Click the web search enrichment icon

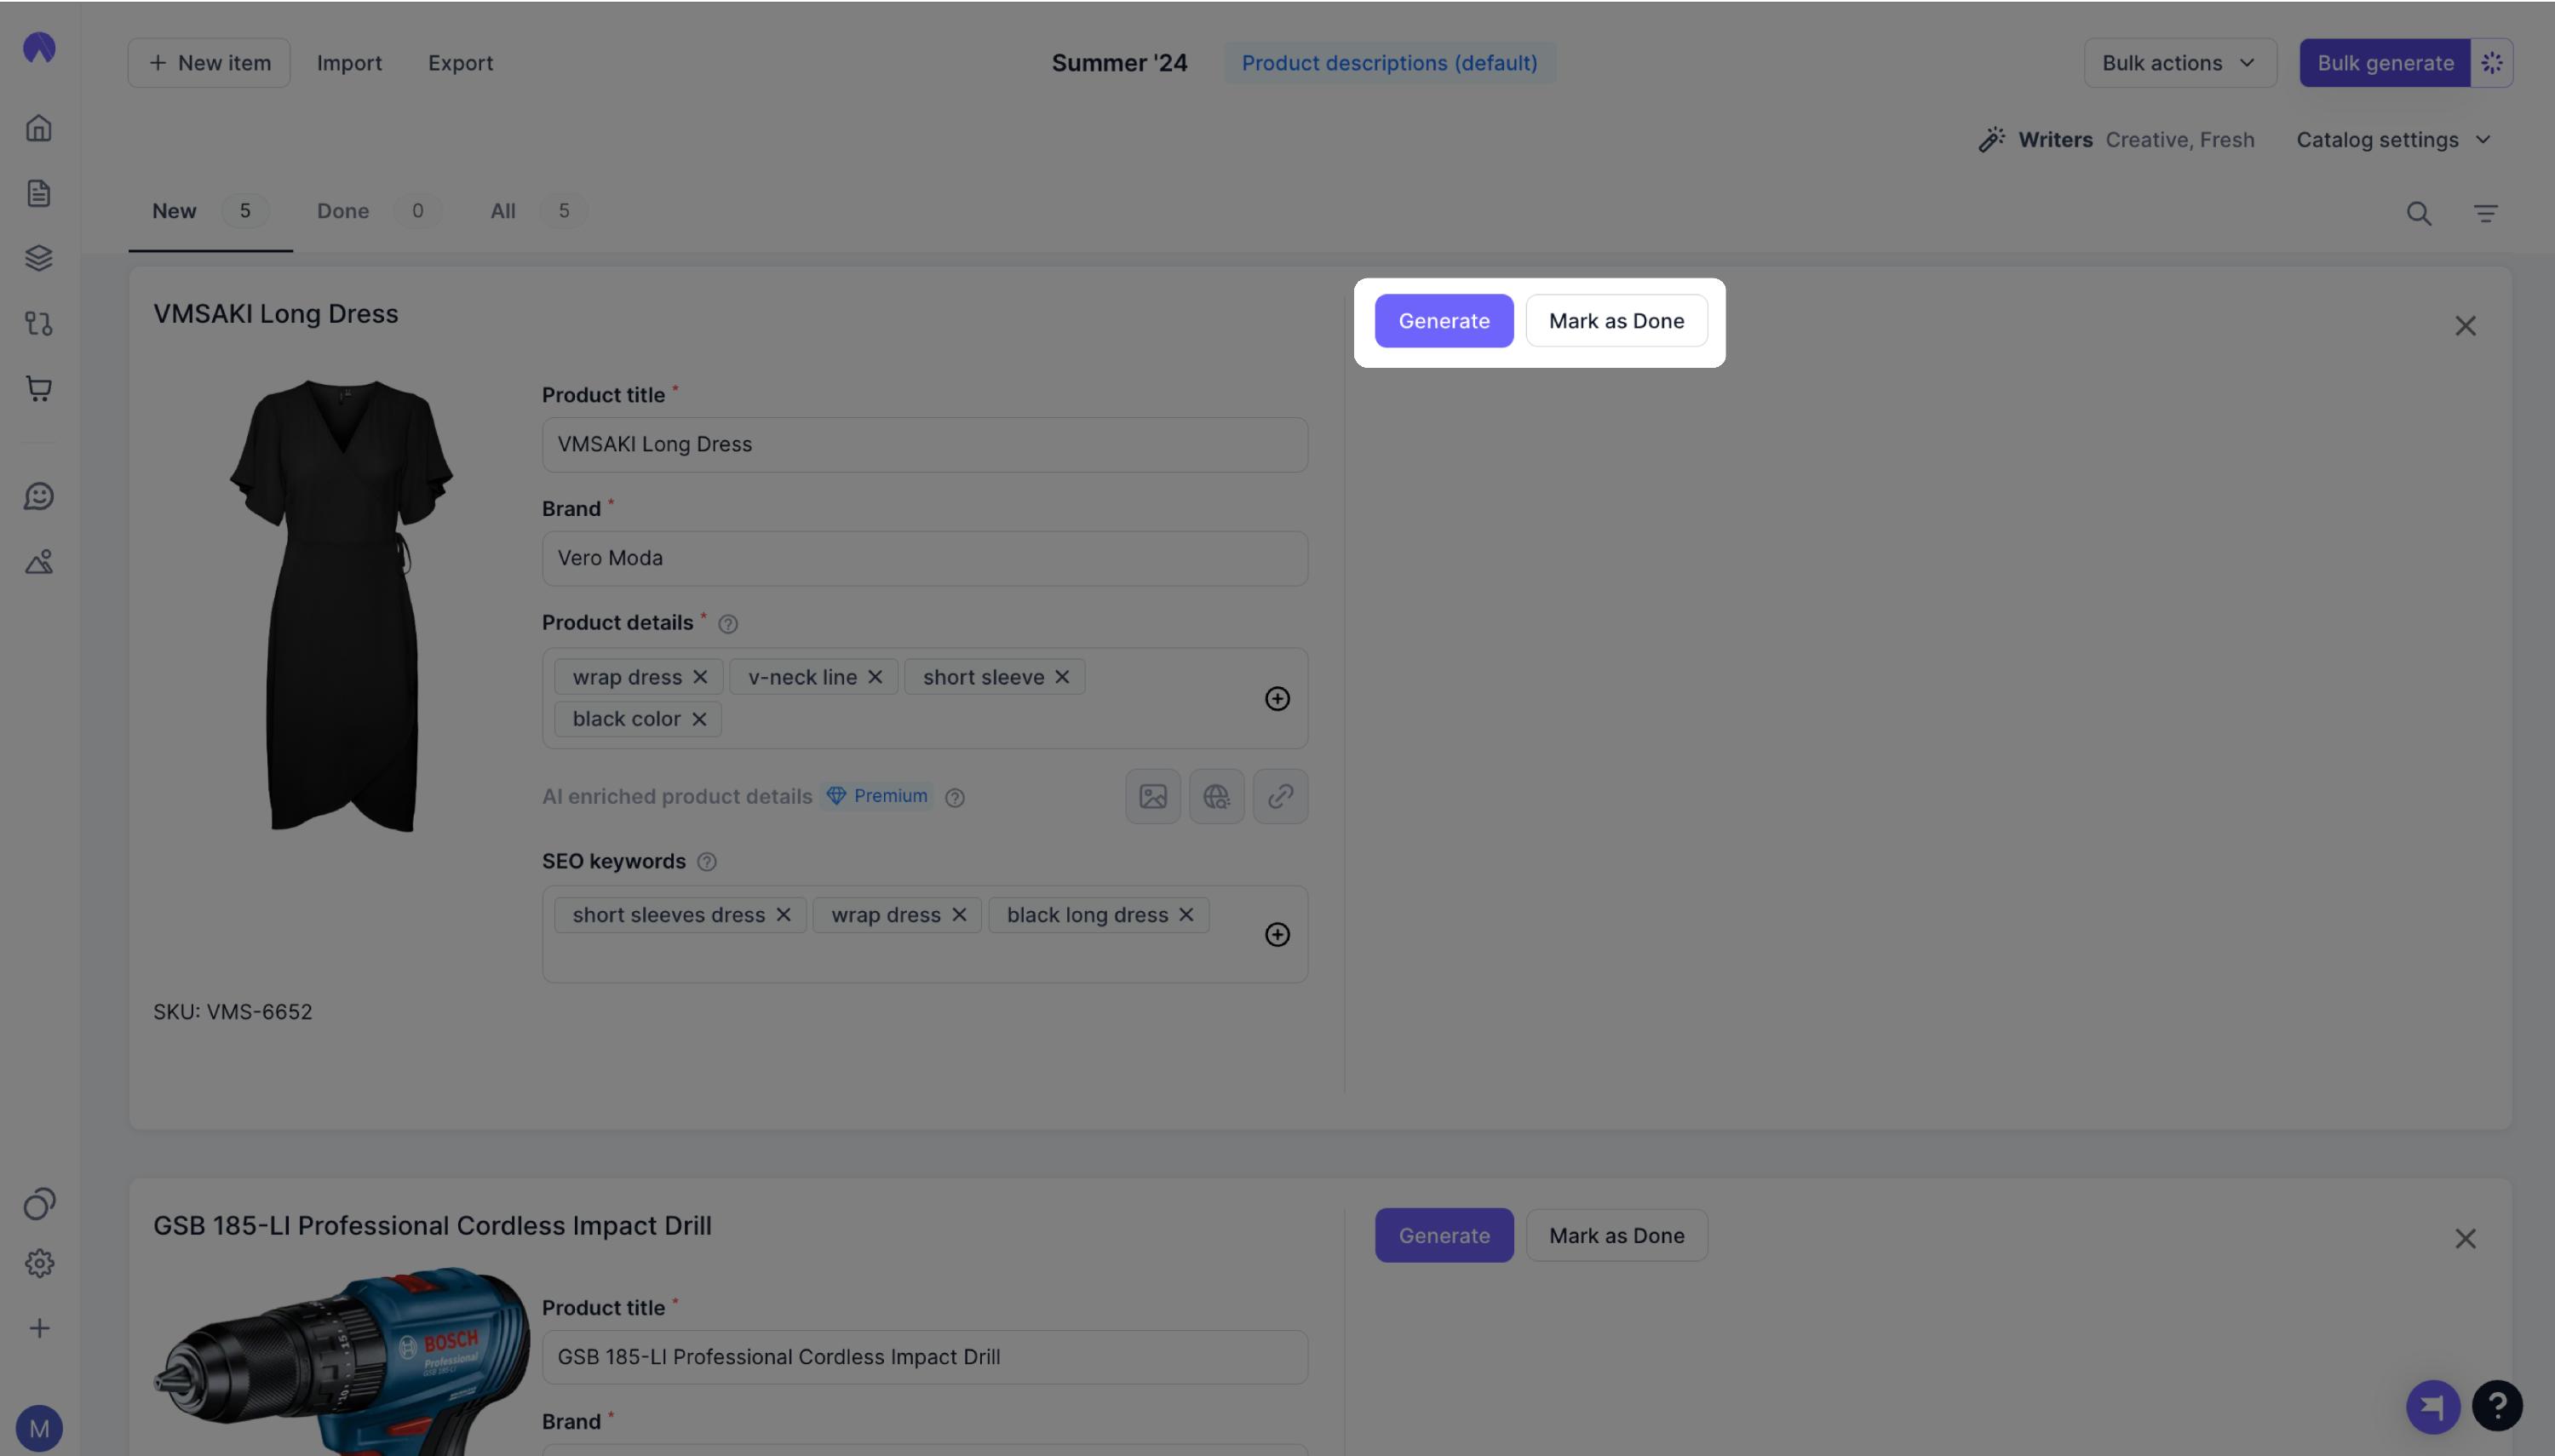pos(1217,796)
